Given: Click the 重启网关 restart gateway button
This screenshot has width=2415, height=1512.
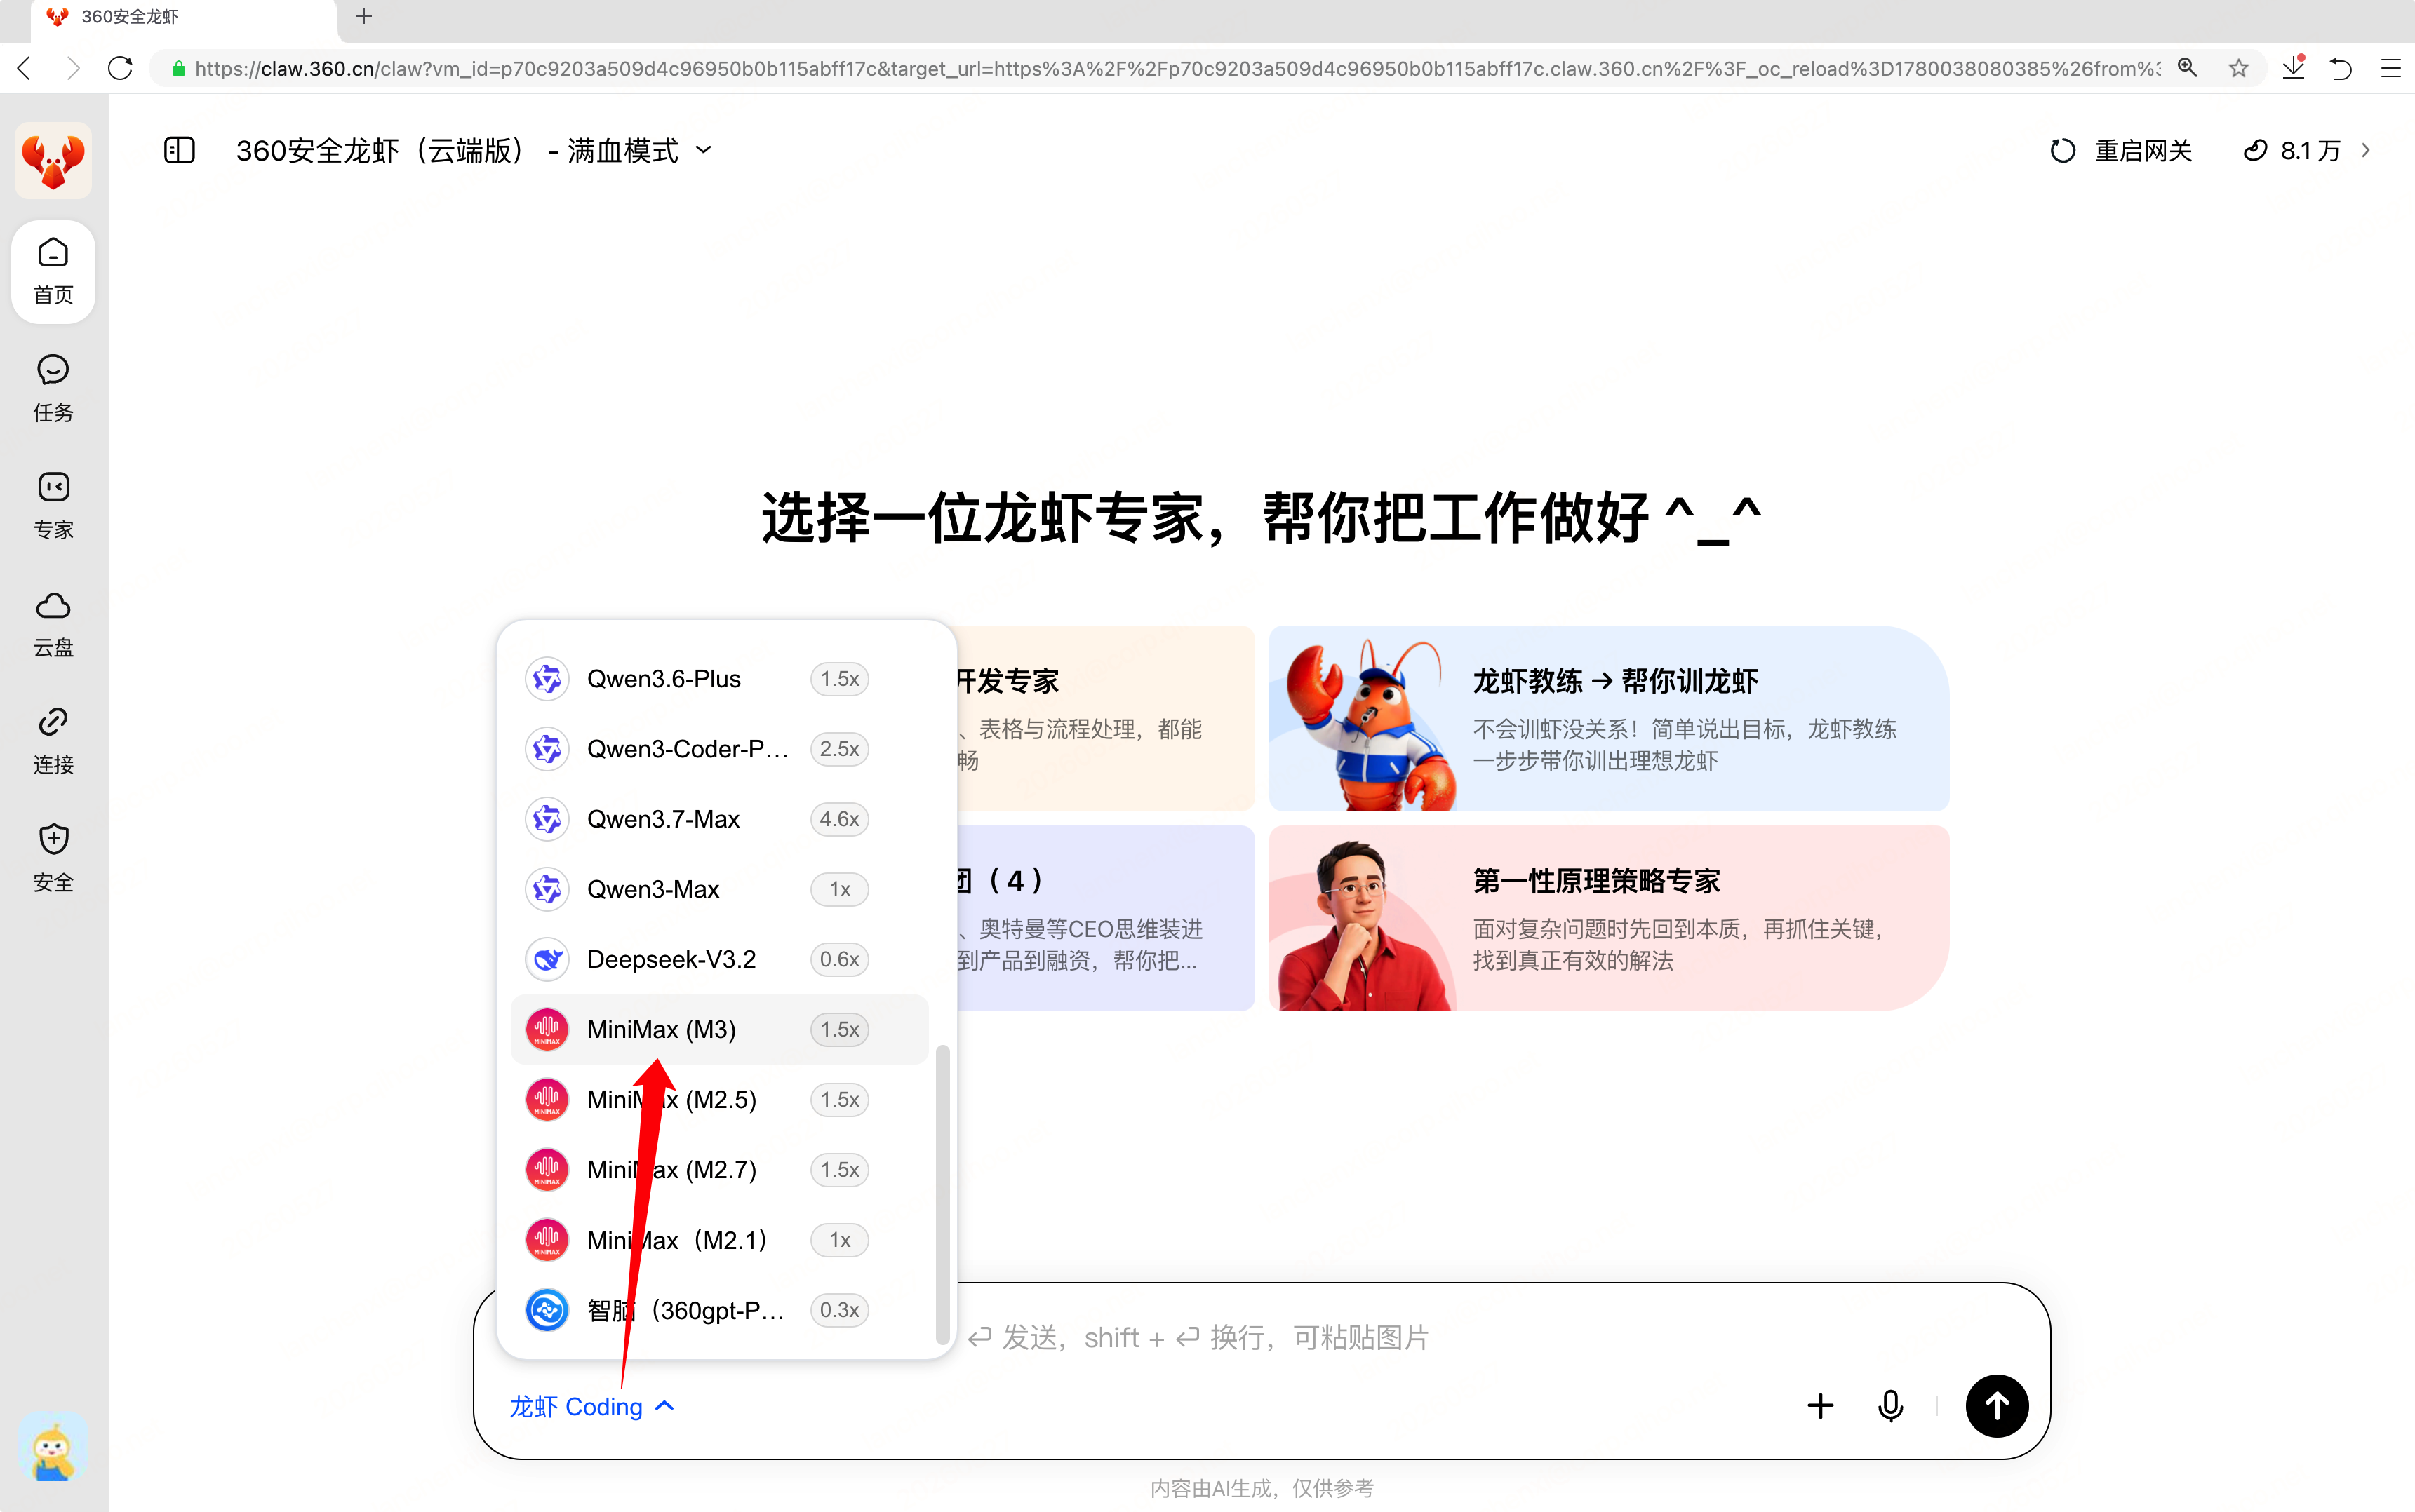Looking at the screenshot, I should coord(2121,150).
